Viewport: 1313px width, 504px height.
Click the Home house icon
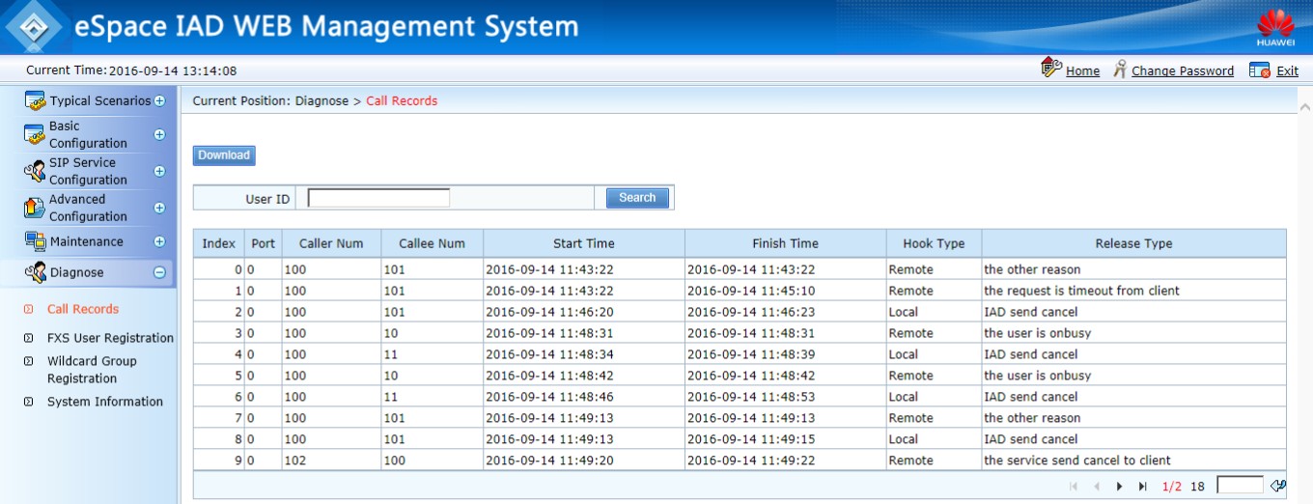point(1050,69)
